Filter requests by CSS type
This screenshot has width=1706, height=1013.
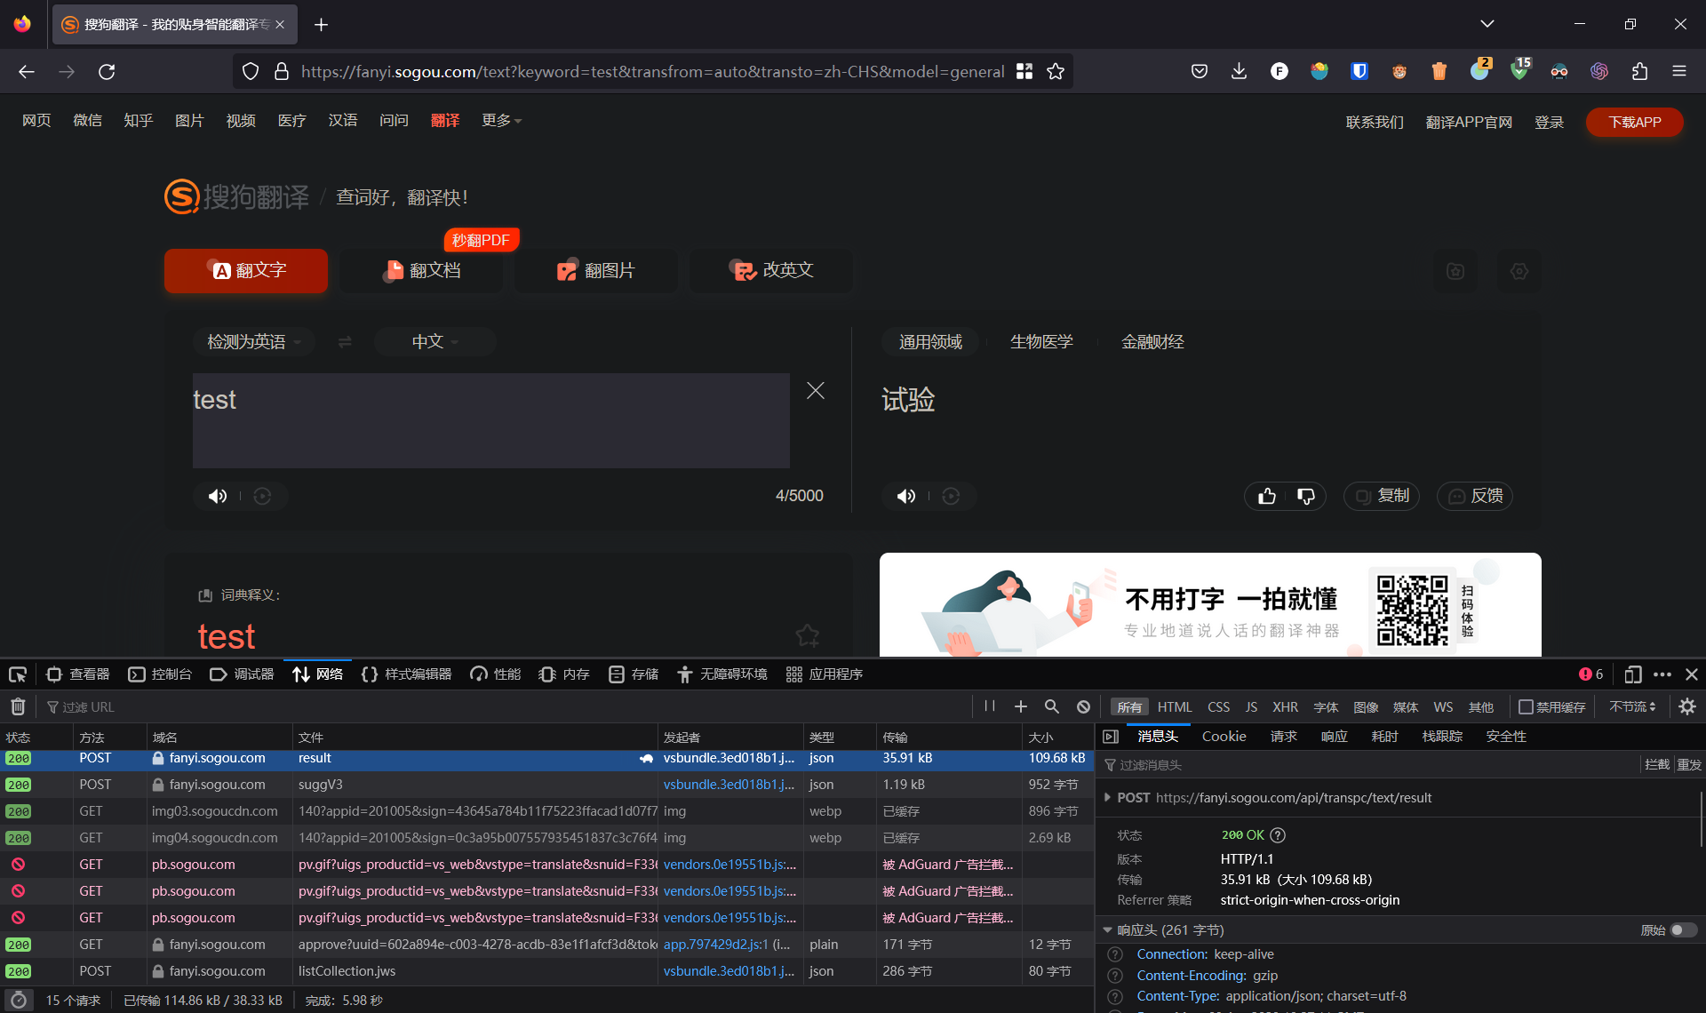coord(1218,707)
